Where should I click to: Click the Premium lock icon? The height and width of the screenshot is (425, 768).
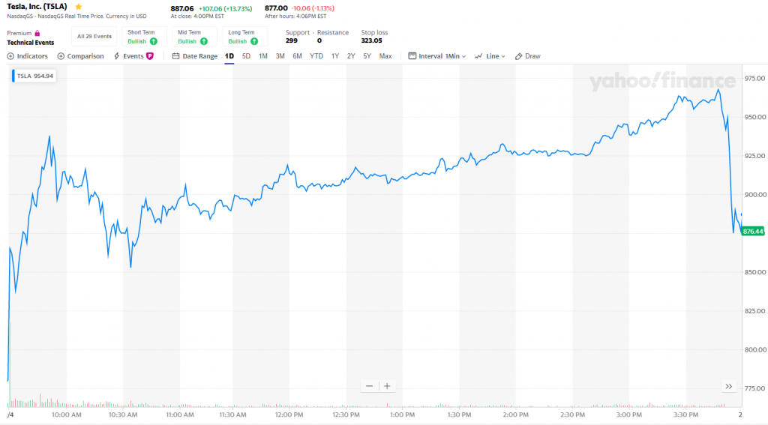37,33
